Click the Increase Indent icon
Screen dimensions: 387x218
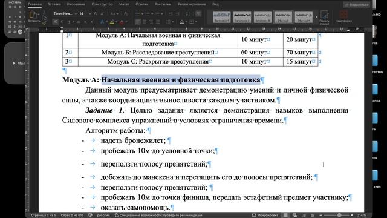[177, 13]
